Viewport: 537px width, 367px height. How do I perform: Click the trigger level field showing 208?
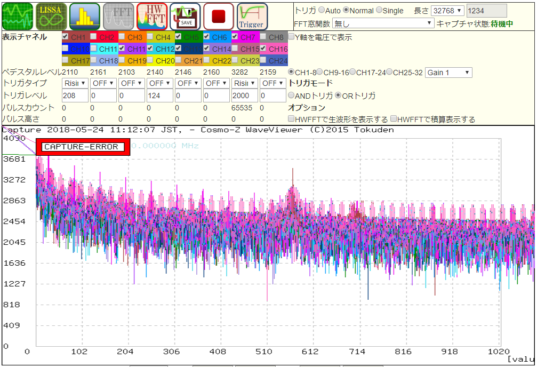[x=75, y=95]
